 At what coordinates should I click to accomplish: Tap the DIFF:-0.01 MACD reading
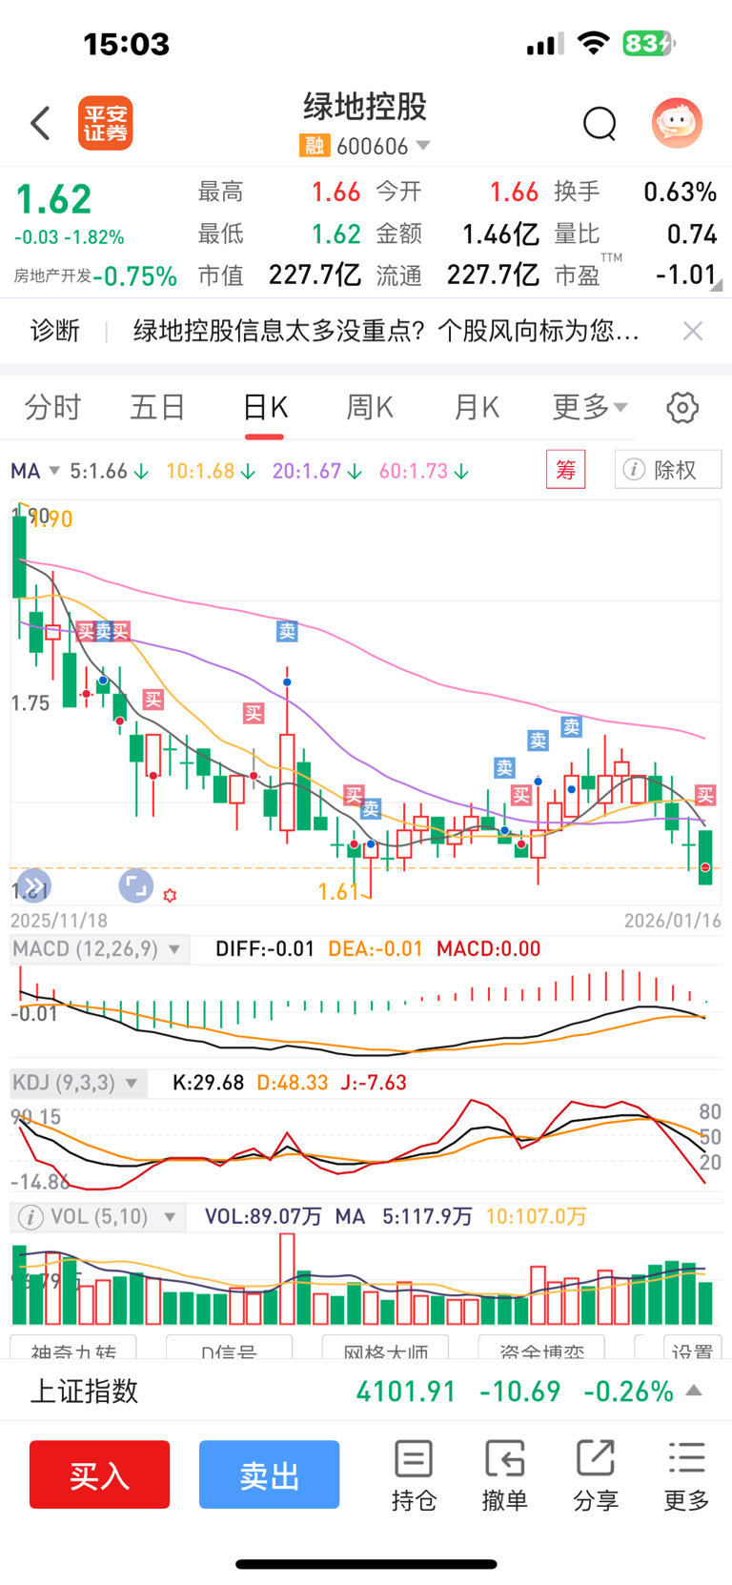click(x=265, y=949)
